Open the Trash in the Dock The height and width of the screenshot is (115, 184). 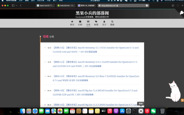[x=162, y=111]
